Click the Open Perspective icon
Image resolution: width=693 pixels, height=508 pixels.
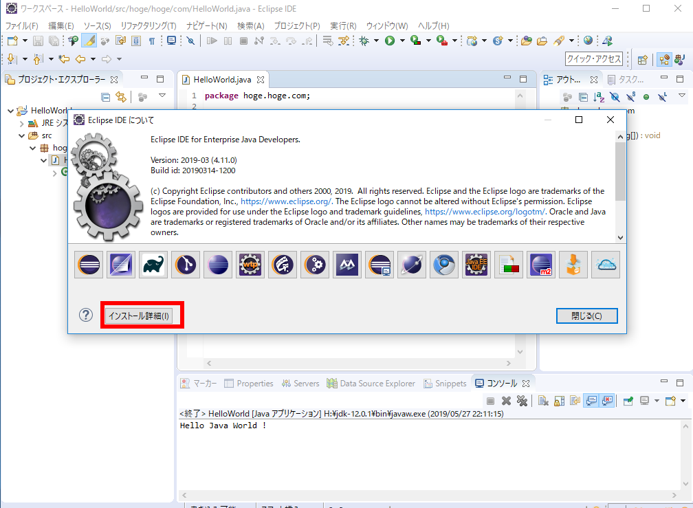point(643,59)
